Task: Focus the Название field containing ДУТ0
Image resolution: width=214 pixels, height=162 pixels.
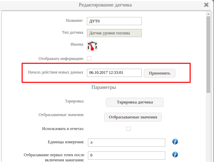Action: 114,21
